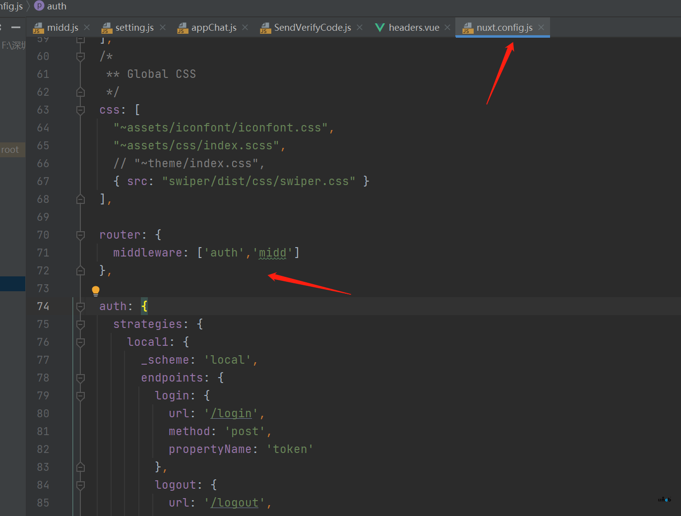This screenshot has height=516, width=681.
Task: Select the auth breadcrumb item
Action: pos(57,6)
